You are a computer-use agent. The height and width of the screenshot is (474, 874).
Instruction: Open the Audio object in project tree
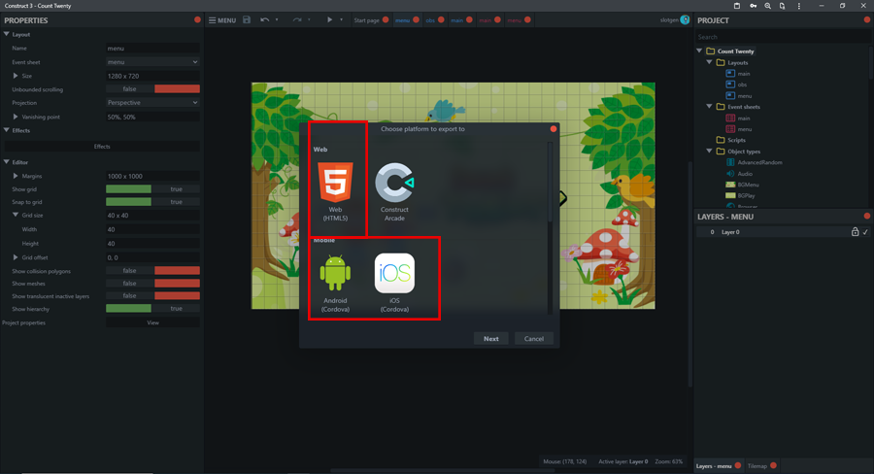click(745, 174)
